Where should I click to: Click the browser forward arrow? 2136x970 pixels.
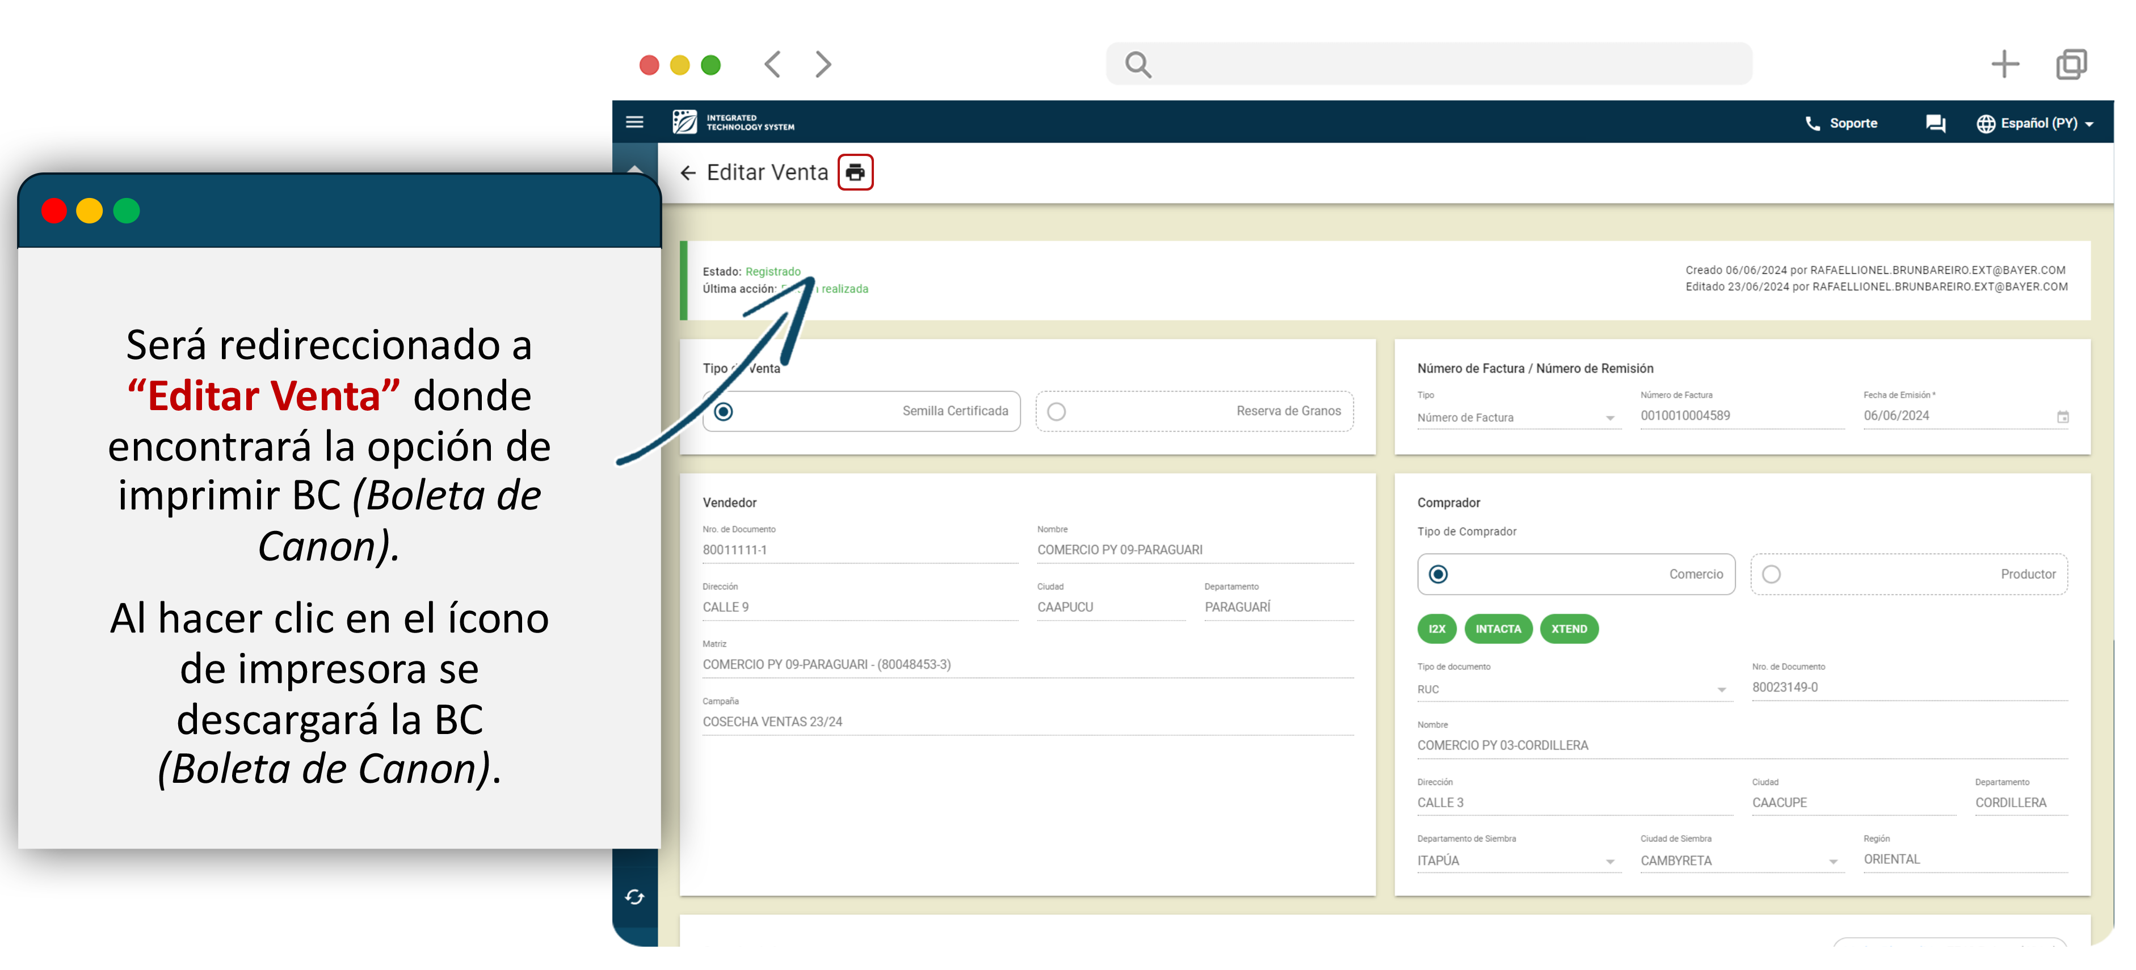point(822,65)
